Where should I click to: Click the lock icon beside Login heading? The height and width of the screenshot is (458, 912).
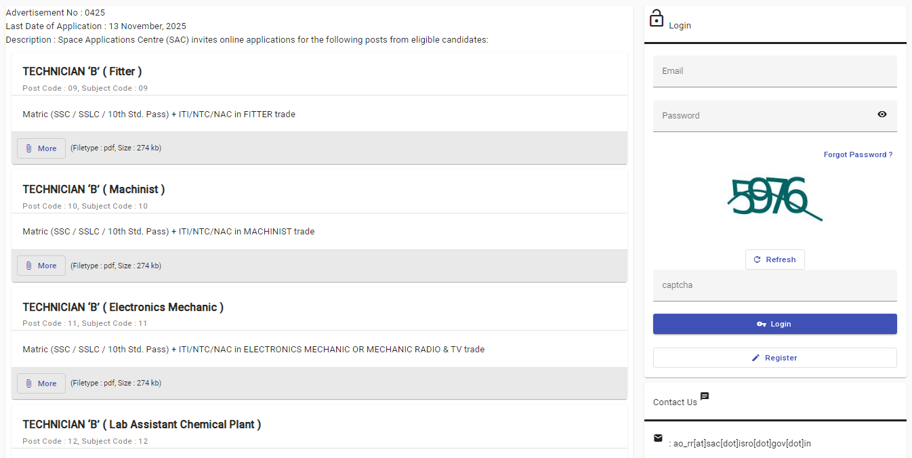click(656, 19)
